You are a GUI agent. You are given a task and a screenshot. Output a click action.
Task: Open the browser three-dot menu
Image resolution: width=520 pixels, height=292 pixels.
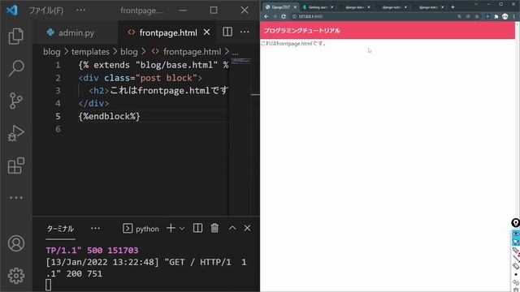pos(514,16)
